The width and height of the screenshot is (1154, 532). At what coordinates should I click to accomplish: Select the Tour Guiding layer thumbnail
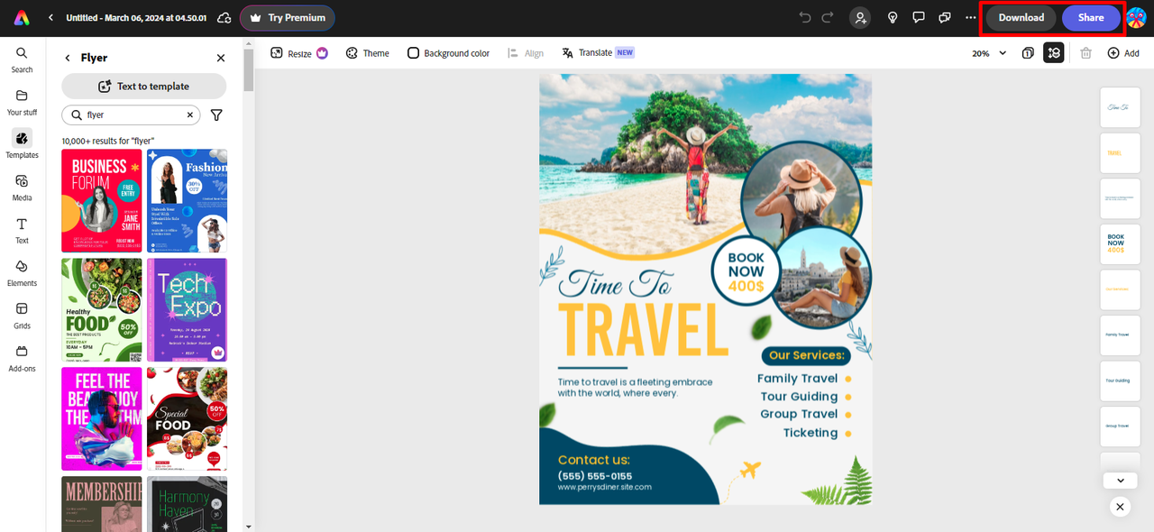coord(1120,381)
